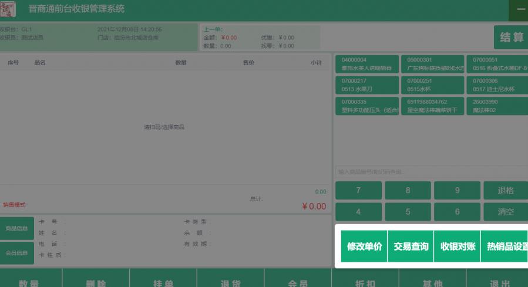Select 收银对账 cashier reconciliation
528x287 pixels.
458,247
